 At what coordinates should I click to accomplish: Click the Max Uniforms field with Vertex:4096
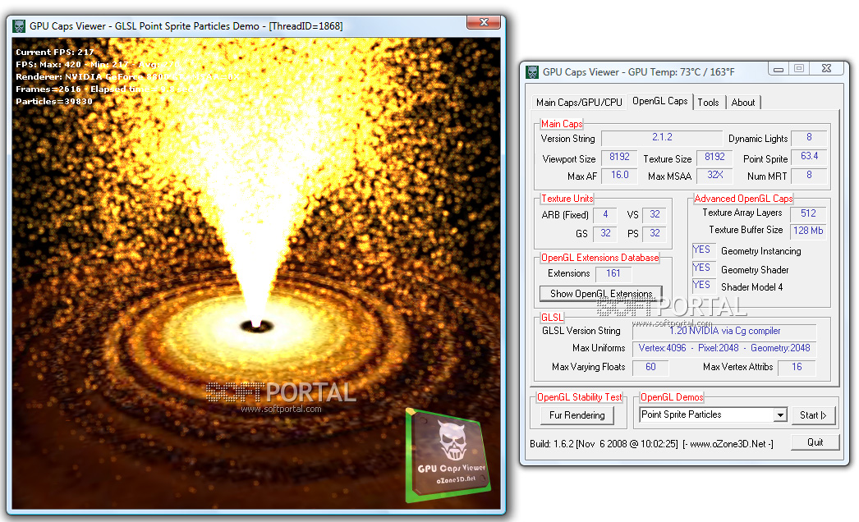pyautogui.click(x=724, y=348)
